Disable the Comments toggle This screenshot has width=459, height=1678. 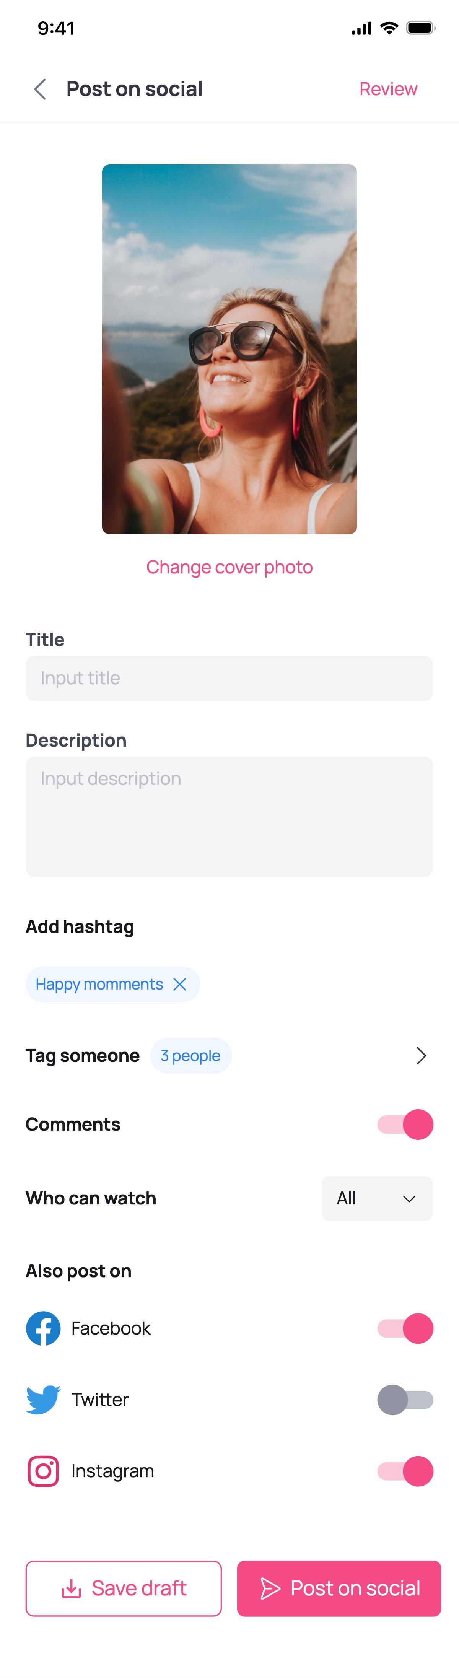(405, 1124)
